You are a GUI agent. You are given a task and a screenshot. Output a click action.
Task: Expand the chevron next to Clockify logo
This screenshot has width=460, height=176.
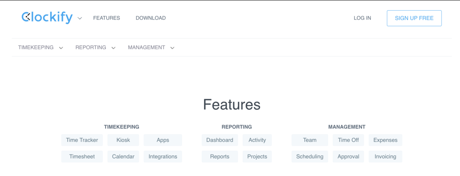(80, 18)
